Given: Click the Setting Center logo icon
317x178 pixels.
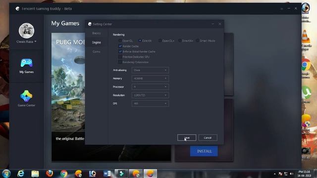Looking at the screenshot, I should (90, 24).
